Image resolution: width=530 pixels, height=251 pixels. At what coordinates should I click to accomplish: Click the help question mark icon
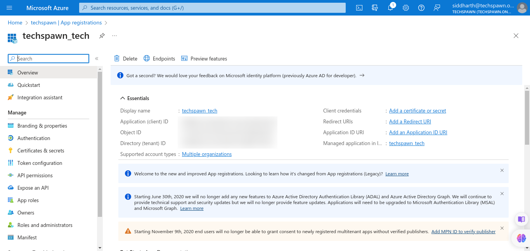coord(421,8)
